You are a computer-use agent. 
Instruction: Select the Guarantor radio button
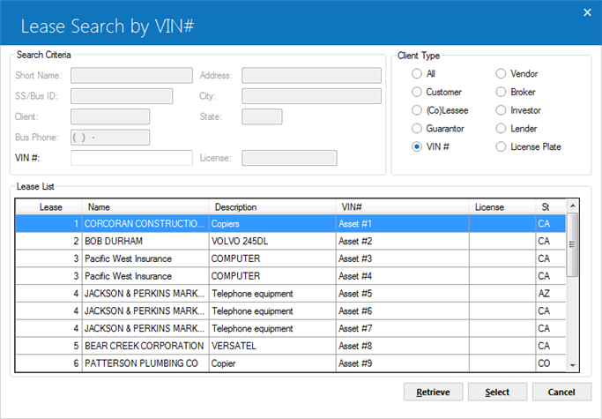[417, 129]
